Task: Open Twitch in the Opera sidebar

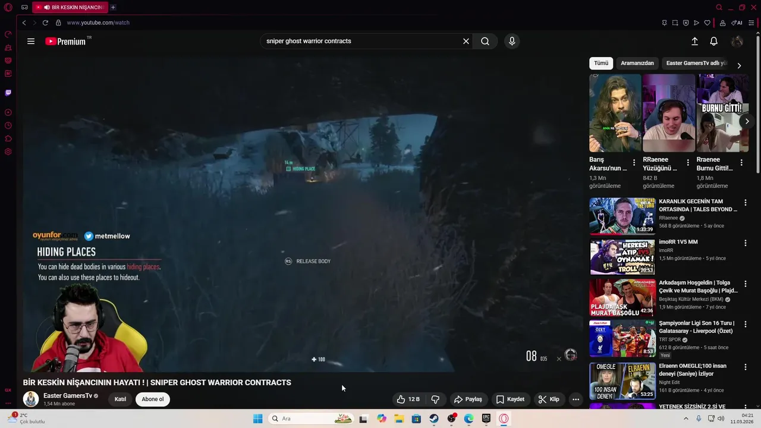Action: (x=8, y=93)
